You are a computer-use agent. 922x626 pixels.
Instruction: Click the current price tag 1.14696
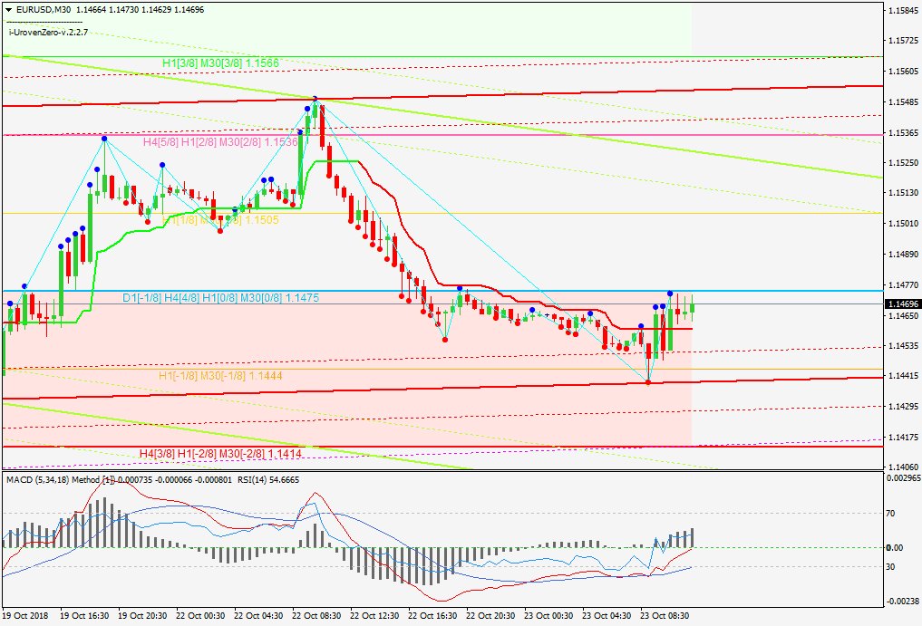[x=902, y=303]
